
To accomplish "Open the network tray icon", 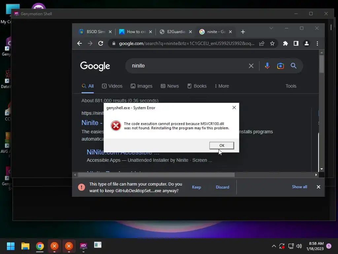I will coord(291,246).
